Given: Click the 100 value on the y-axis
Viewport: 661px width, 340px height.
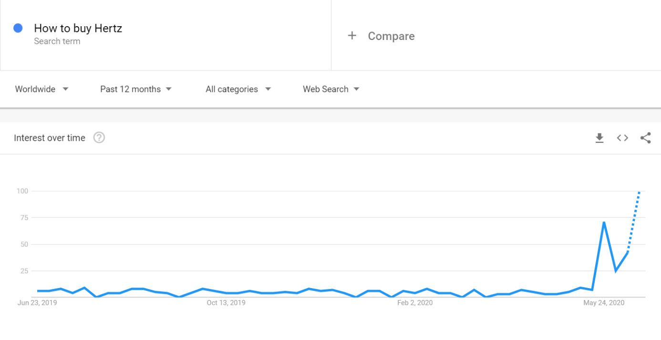Looking at the screenshot, I should [22, 191].
